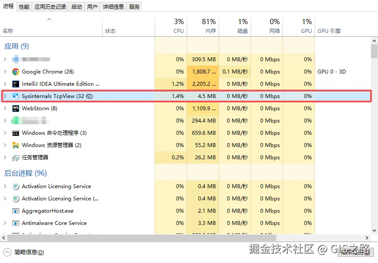Screen dimensions: 378x263
Task: Select AggregatorHost.exe process name
Action: coord(47,211)
